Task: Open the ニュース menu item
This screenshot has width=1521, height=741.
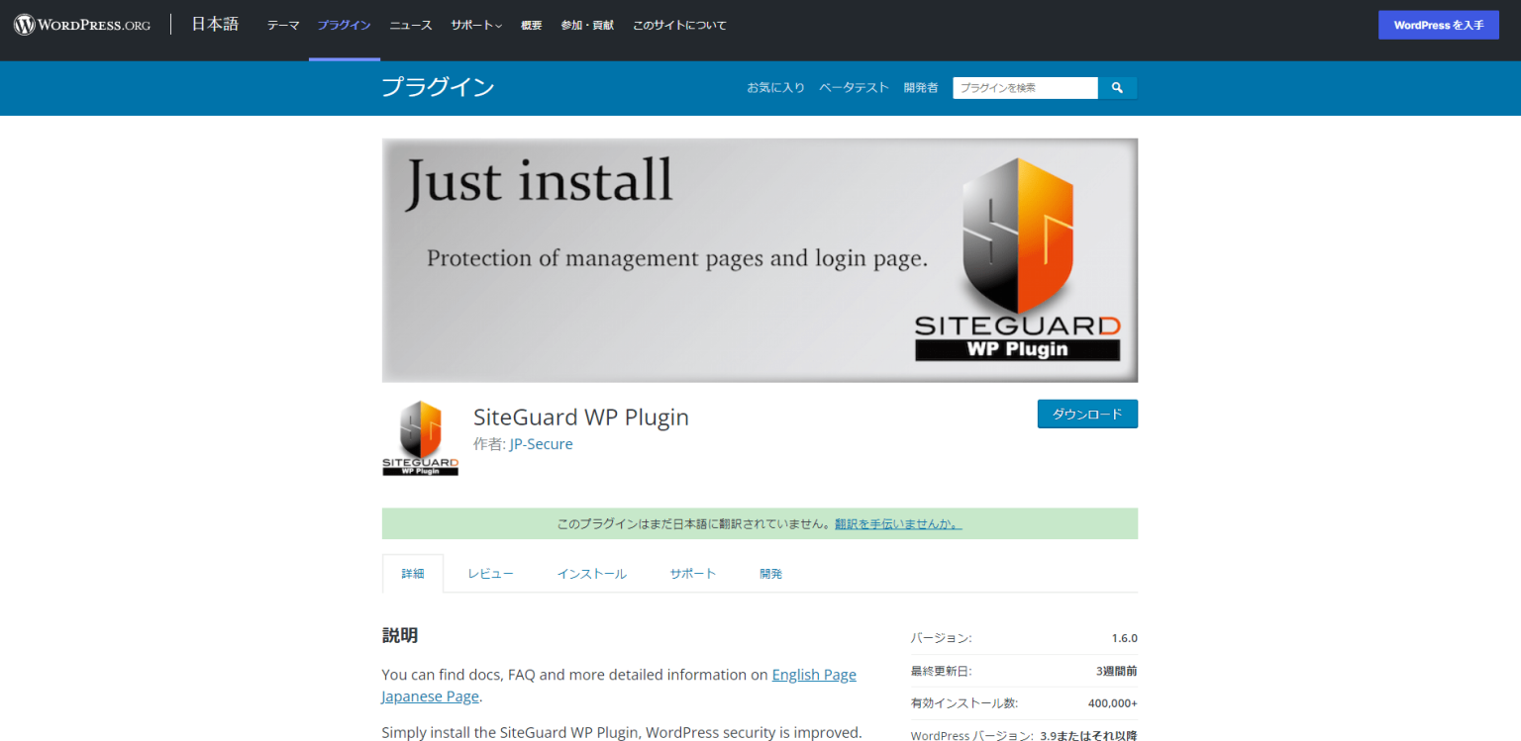Action: [410, 25]
